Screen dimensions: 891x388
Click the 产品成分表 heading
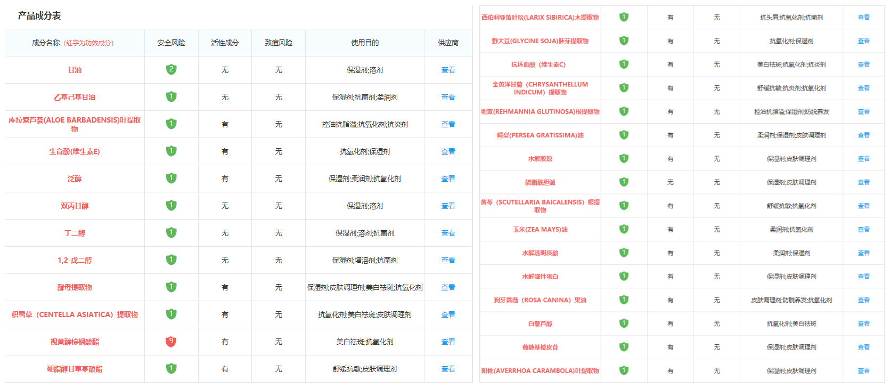(x=39, y=15)
